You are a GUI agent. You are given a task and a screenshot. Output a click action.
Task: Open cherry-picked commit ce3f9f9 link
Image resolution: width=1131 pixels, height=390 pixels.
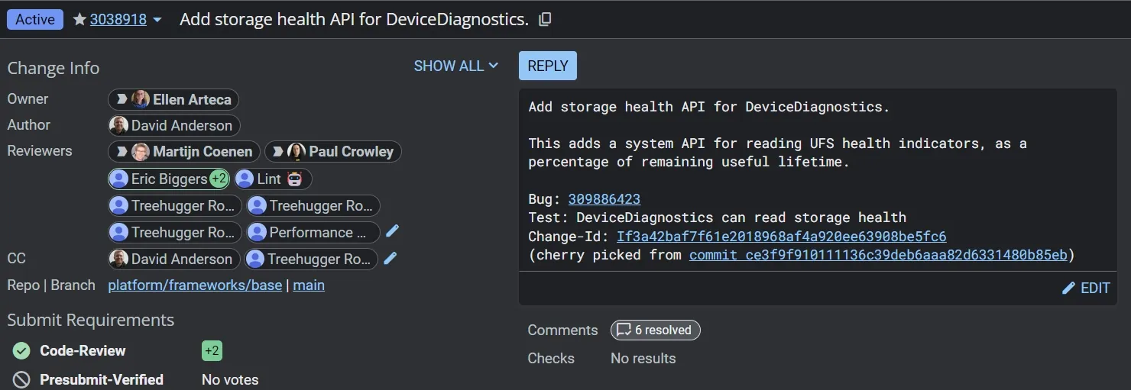point(878,255)
